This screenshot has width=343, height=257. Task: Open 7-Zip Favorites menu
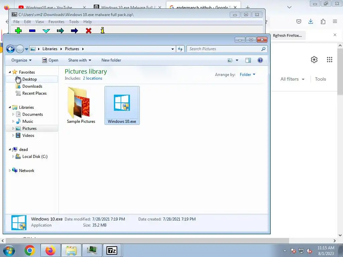[56, 22]
